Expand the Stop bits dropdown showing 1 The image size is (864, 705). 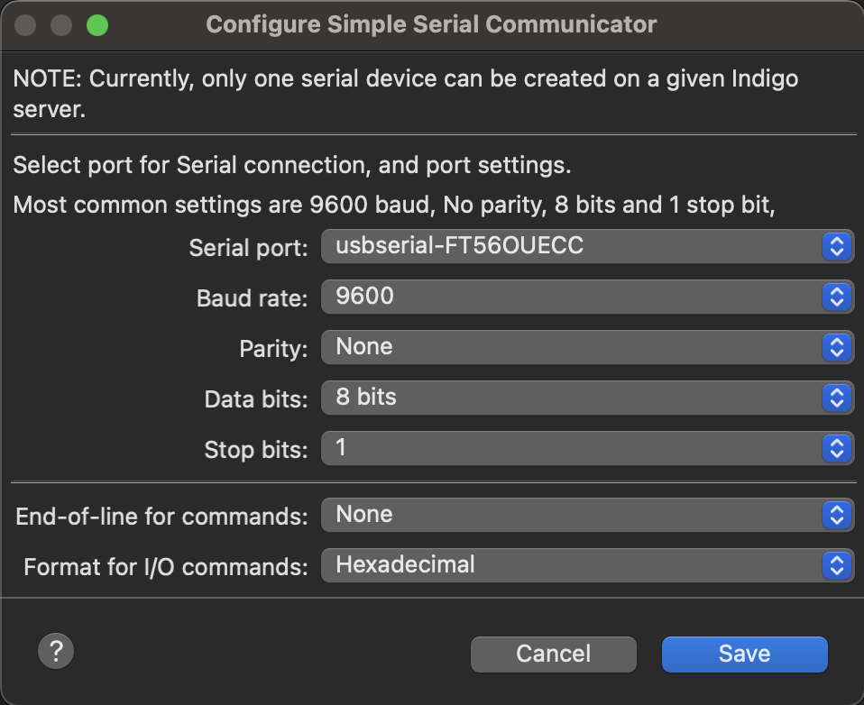pyautogui.click(x=587, y=448)
